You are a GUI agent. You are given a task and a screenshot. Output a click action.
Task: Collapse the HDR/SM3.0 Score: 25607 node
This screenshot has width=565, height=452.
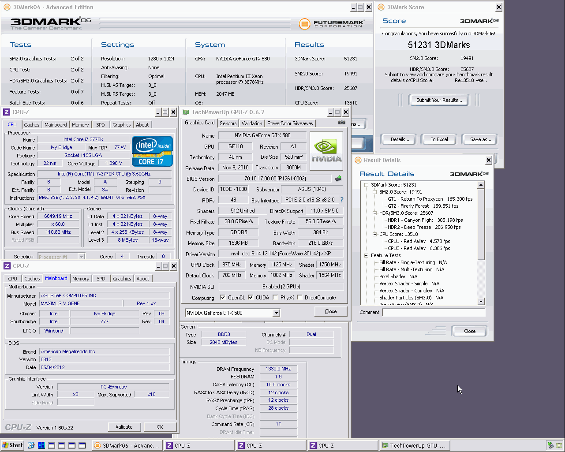(x=374, y=213)
